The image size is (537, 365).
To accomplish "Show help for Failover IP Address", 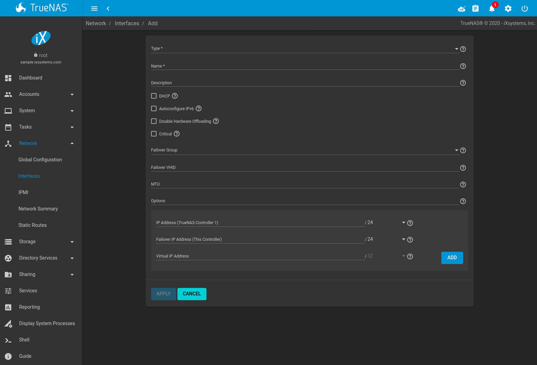I will pos(410,240).
